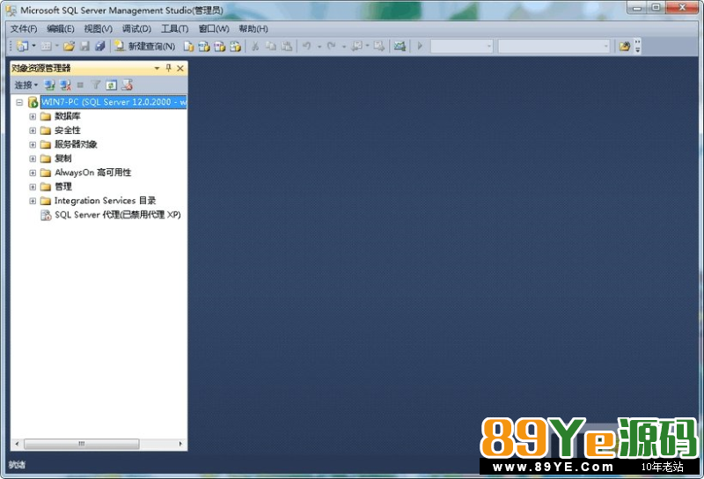
Task: Click the Navigate Forward icon
Action: (379, 46)
